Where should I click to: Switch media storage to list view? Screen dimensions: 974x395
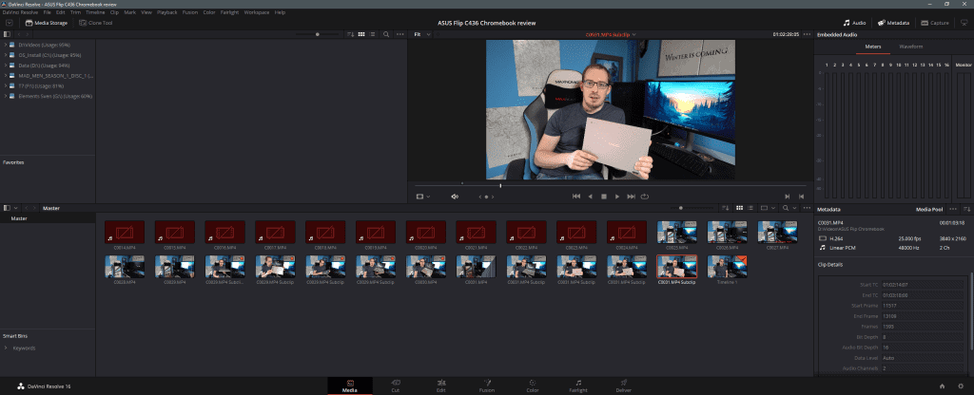click(x=373, y=34)
